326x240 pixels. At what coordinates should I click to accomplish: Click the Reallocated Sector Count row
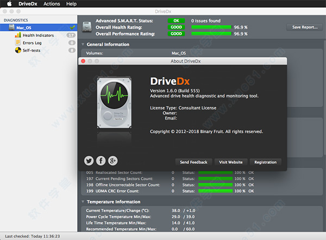click(170, 173)
